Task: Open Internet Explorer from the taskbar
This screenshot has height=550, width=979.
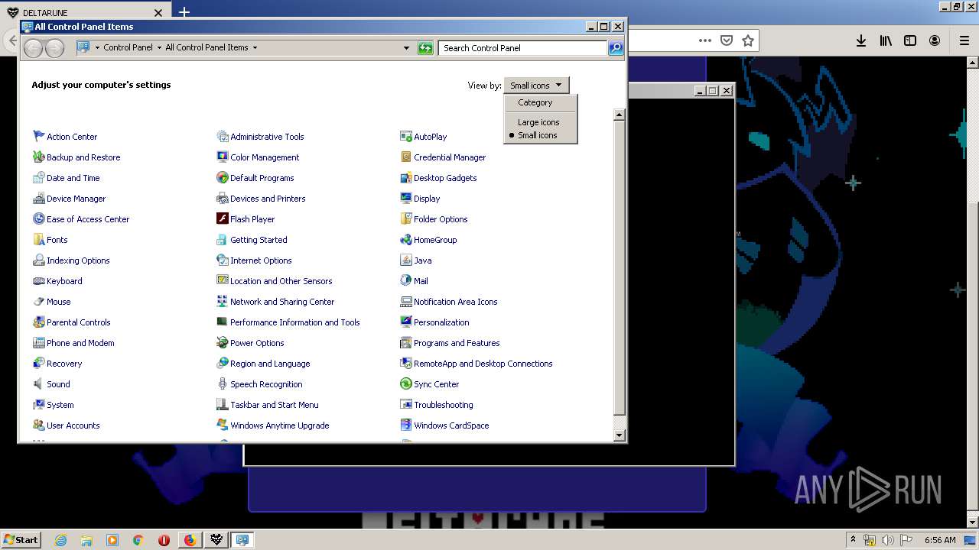Action: [60, 540]
